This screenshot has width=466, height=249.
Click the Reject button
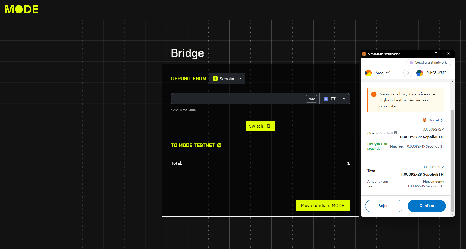coord(384,206)
